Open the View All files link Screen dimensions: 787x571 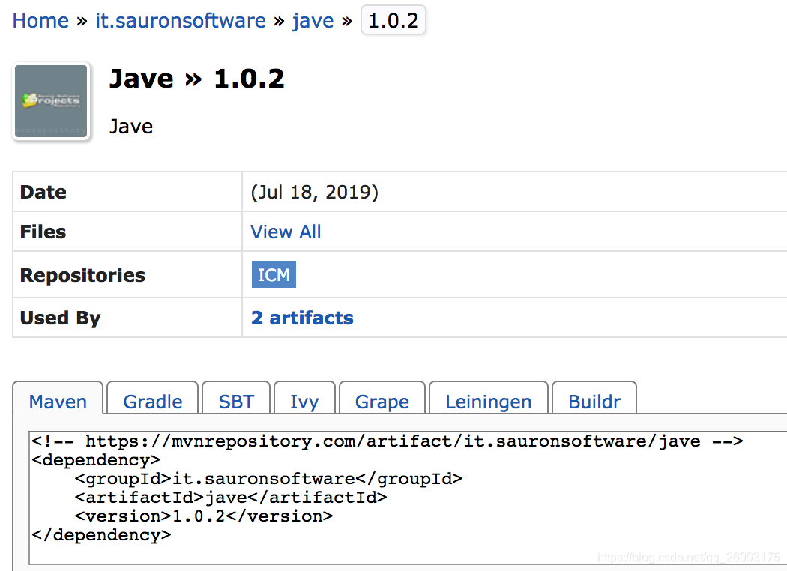point(286,232)
